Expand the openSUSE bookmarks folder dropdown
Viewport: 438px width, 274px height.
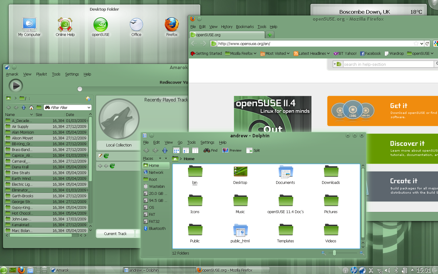[420, 54]
